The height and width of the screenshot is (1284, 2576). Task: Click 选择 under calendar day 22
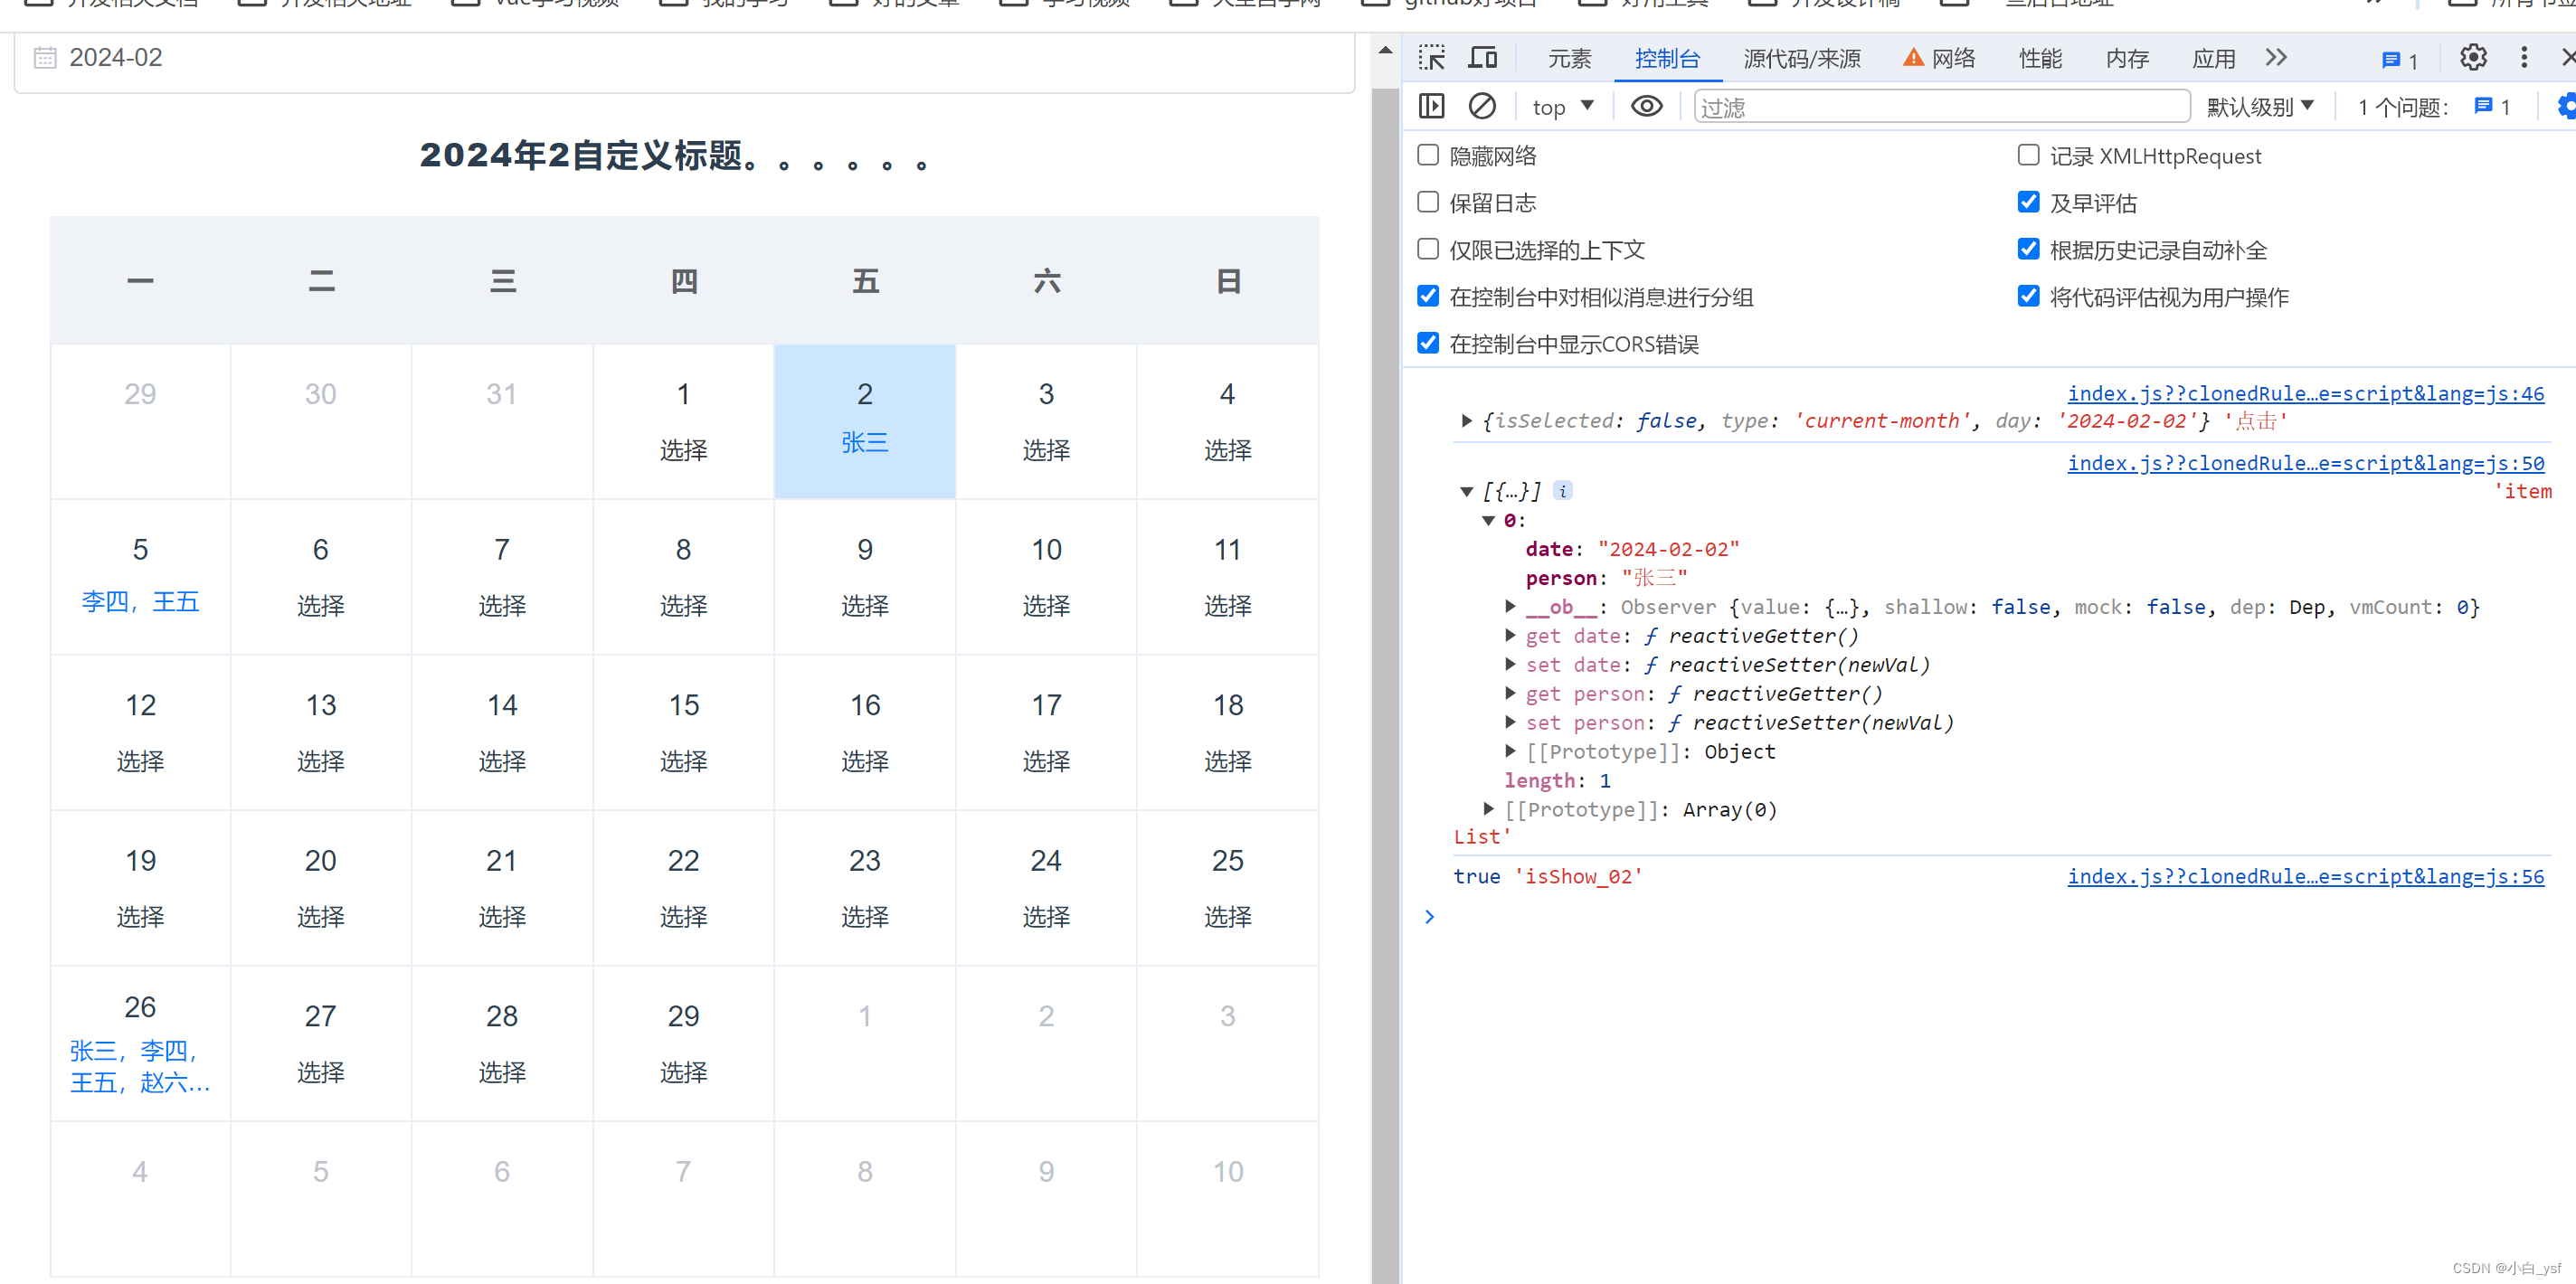pos(683,916)
